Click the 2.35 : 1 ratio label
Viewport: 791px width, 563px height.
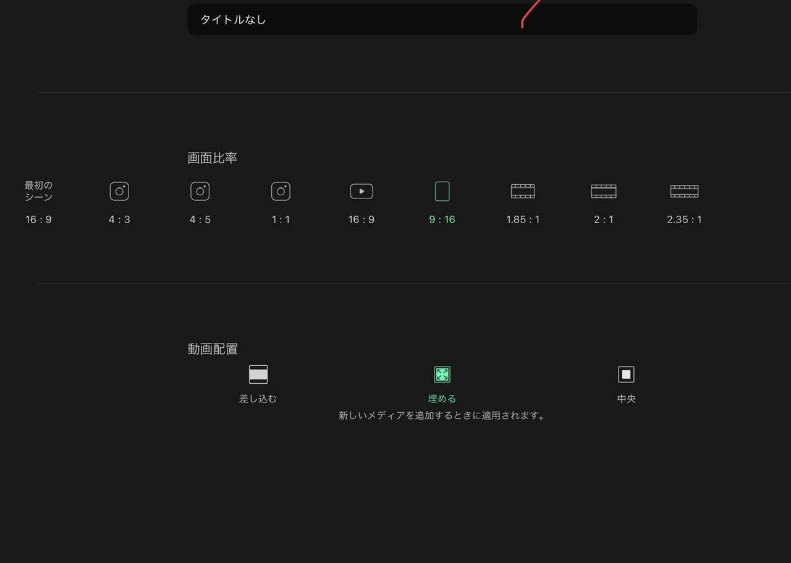point(684,219)
